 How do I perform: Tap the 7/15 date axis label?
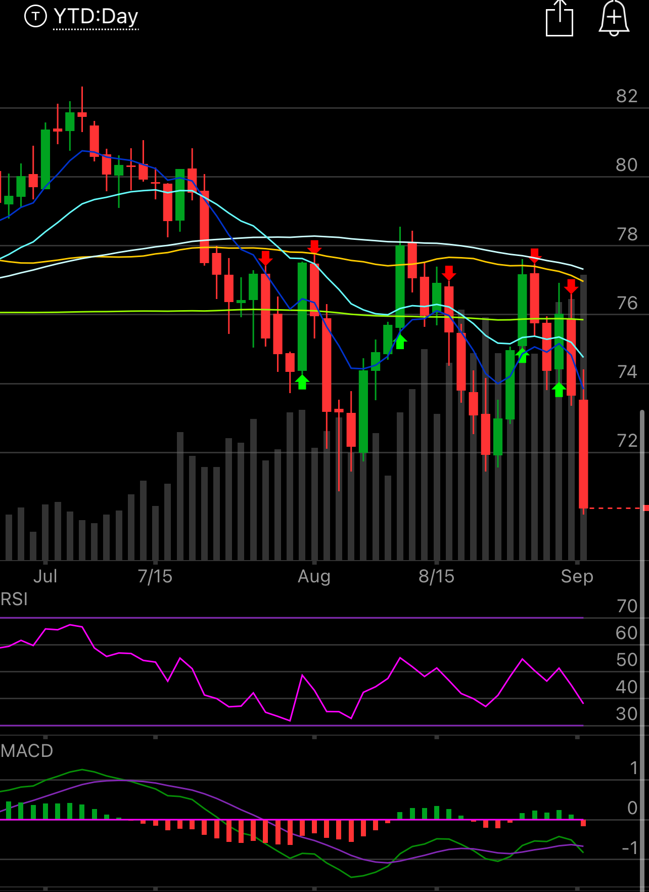tap(155, 576)
